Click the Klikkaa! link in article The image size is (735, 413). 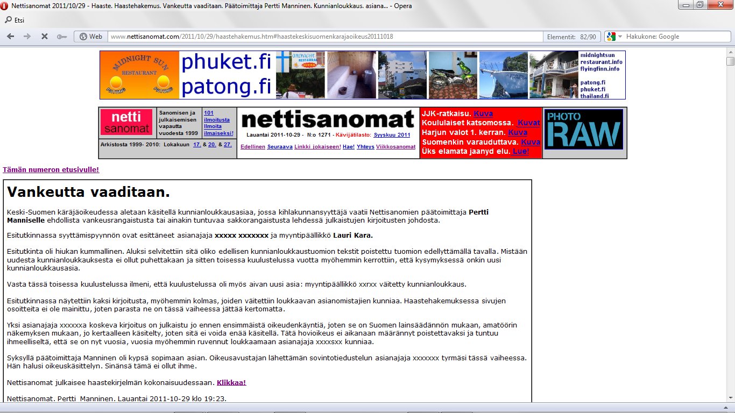tap(231, 383)
